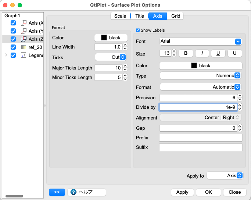
Task: Click the Precision value field
Action: tap(198, 97)
